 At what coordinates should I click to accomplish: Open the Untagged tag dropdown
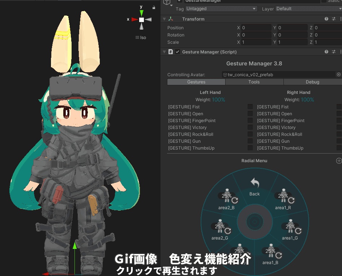(221, 9)
